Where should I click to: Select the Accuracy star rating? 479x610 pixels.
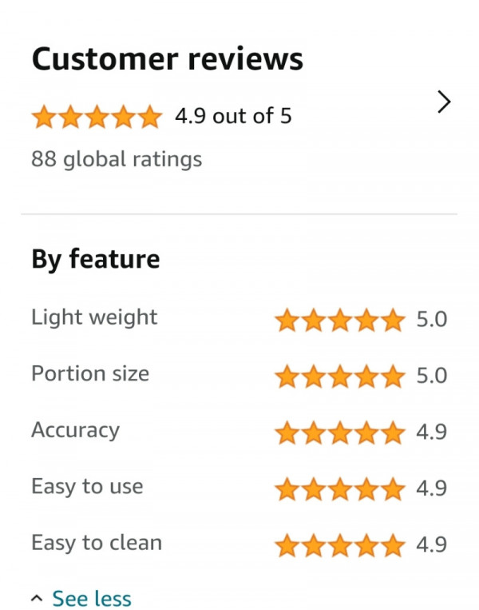coord(340,433)
